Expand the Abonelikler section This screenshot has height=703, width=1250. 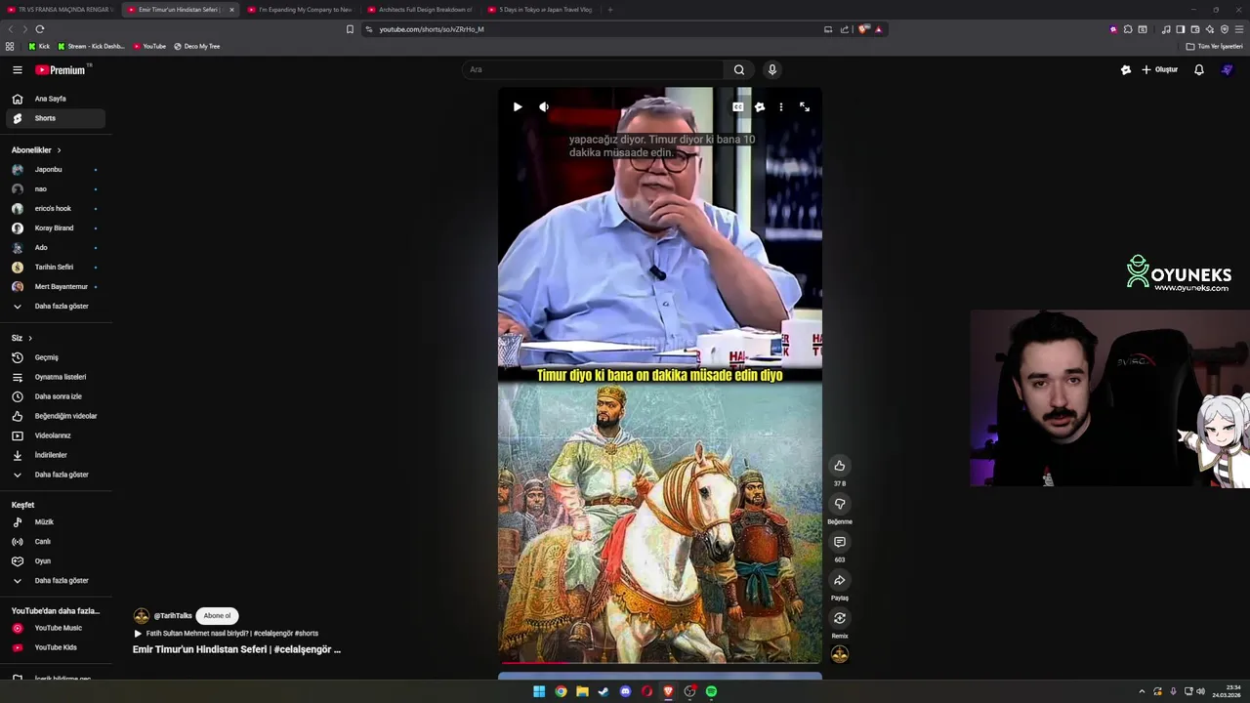tap(36, 150)
